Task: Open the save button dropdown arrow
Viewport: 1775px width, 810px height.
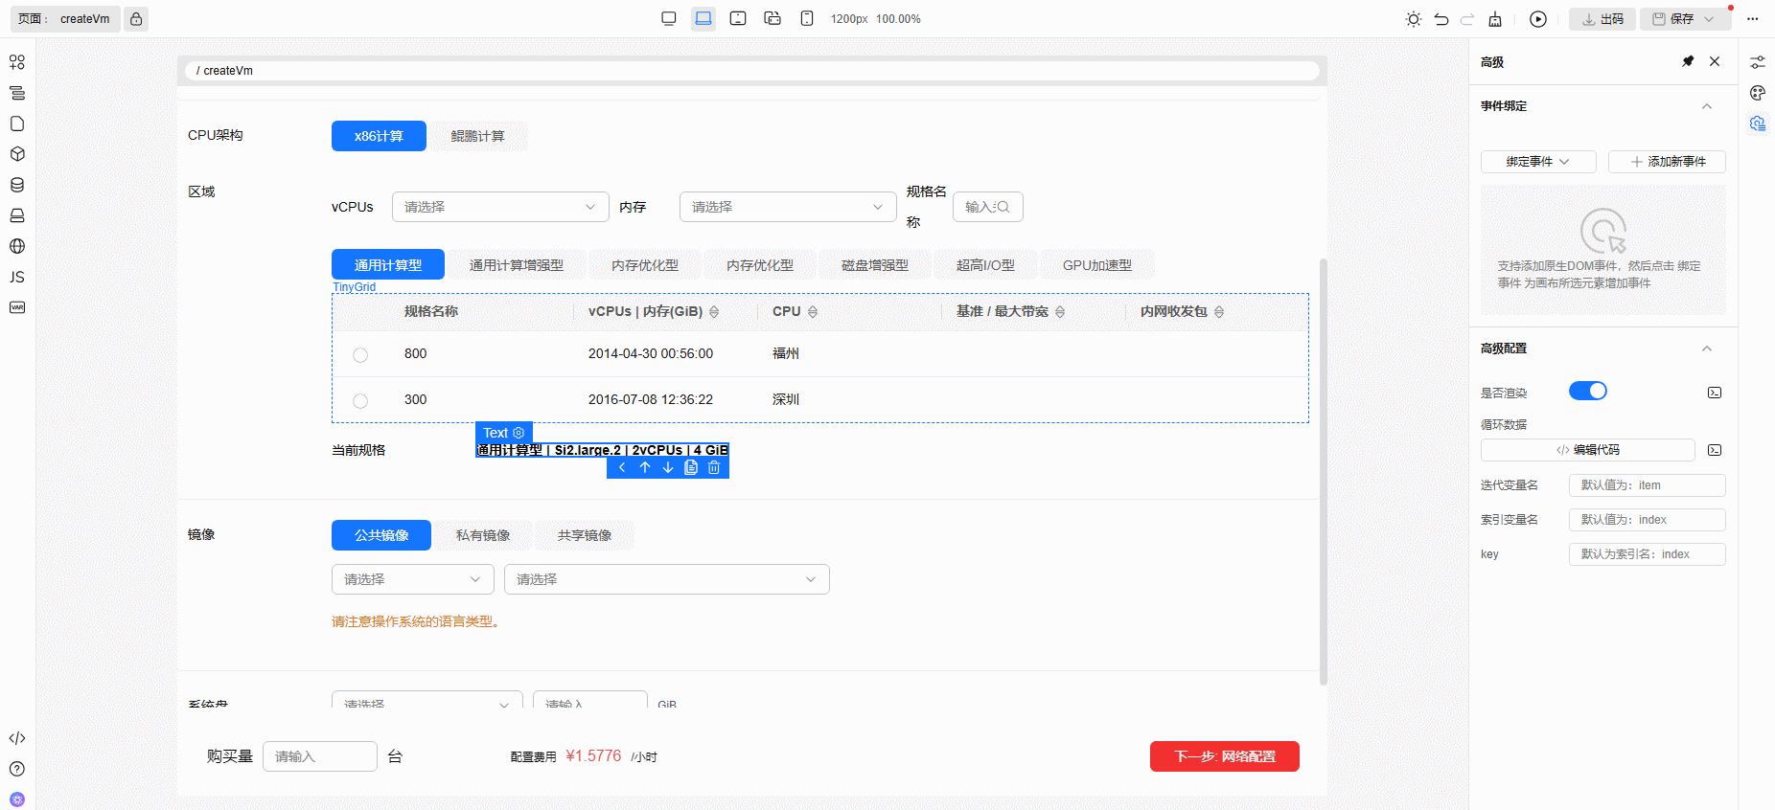Action: click(1709, 19)
